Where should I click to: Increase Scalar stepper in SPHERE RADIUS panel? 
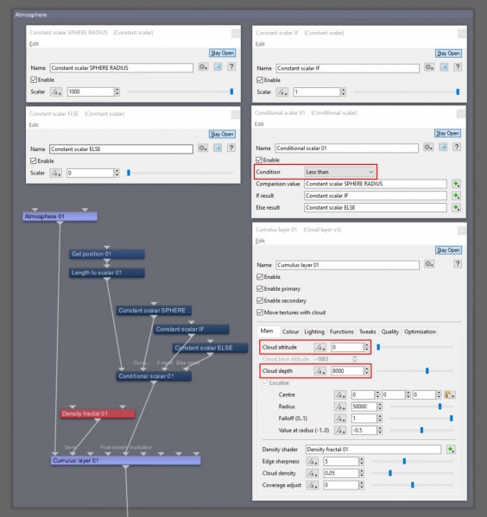click(117, 90)
